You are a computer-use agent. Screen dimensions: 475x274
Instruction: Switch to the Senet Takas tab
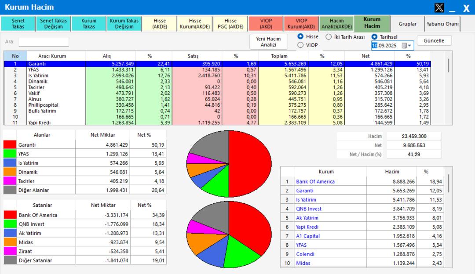18,24
